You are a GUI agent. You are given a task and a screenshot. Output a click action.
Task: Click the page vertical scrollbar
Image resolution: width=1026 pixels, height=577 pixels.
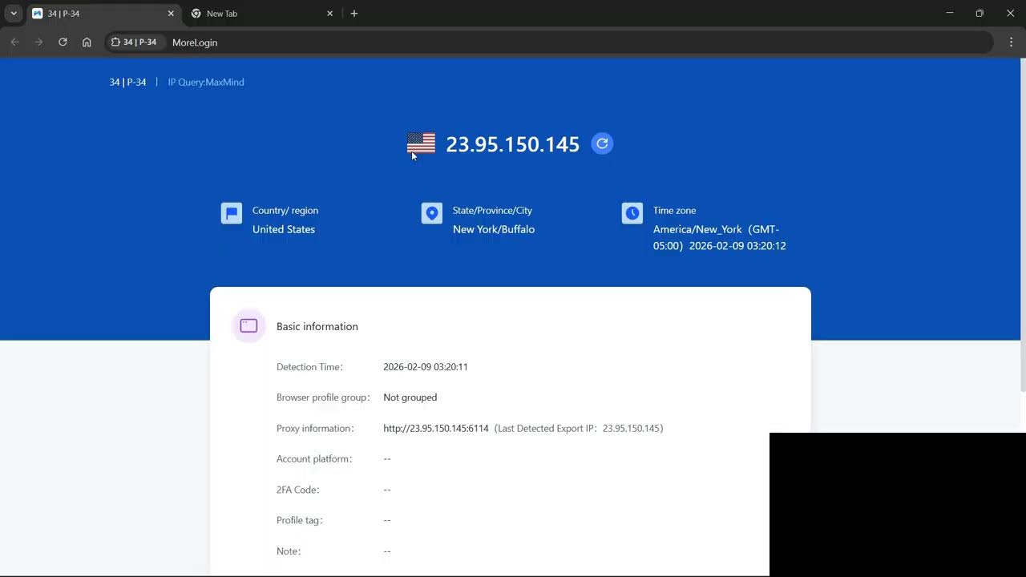pyautogui.click(x=1022, y=224)
